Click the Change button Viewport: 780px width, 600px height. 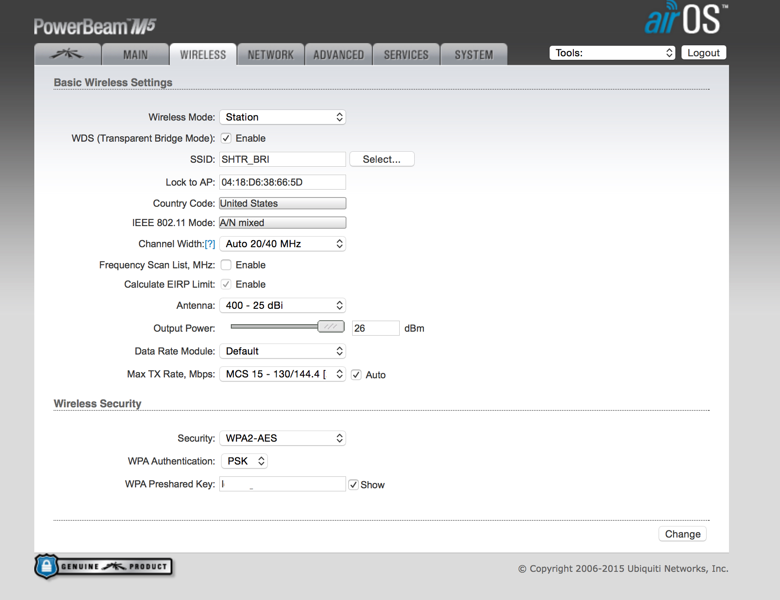682,534
